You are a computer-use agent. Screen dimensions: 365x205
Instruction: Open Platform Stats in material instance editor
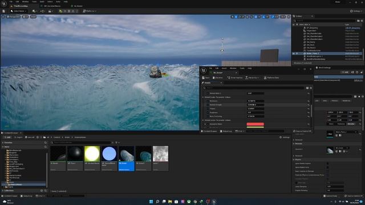click(271, 77)
